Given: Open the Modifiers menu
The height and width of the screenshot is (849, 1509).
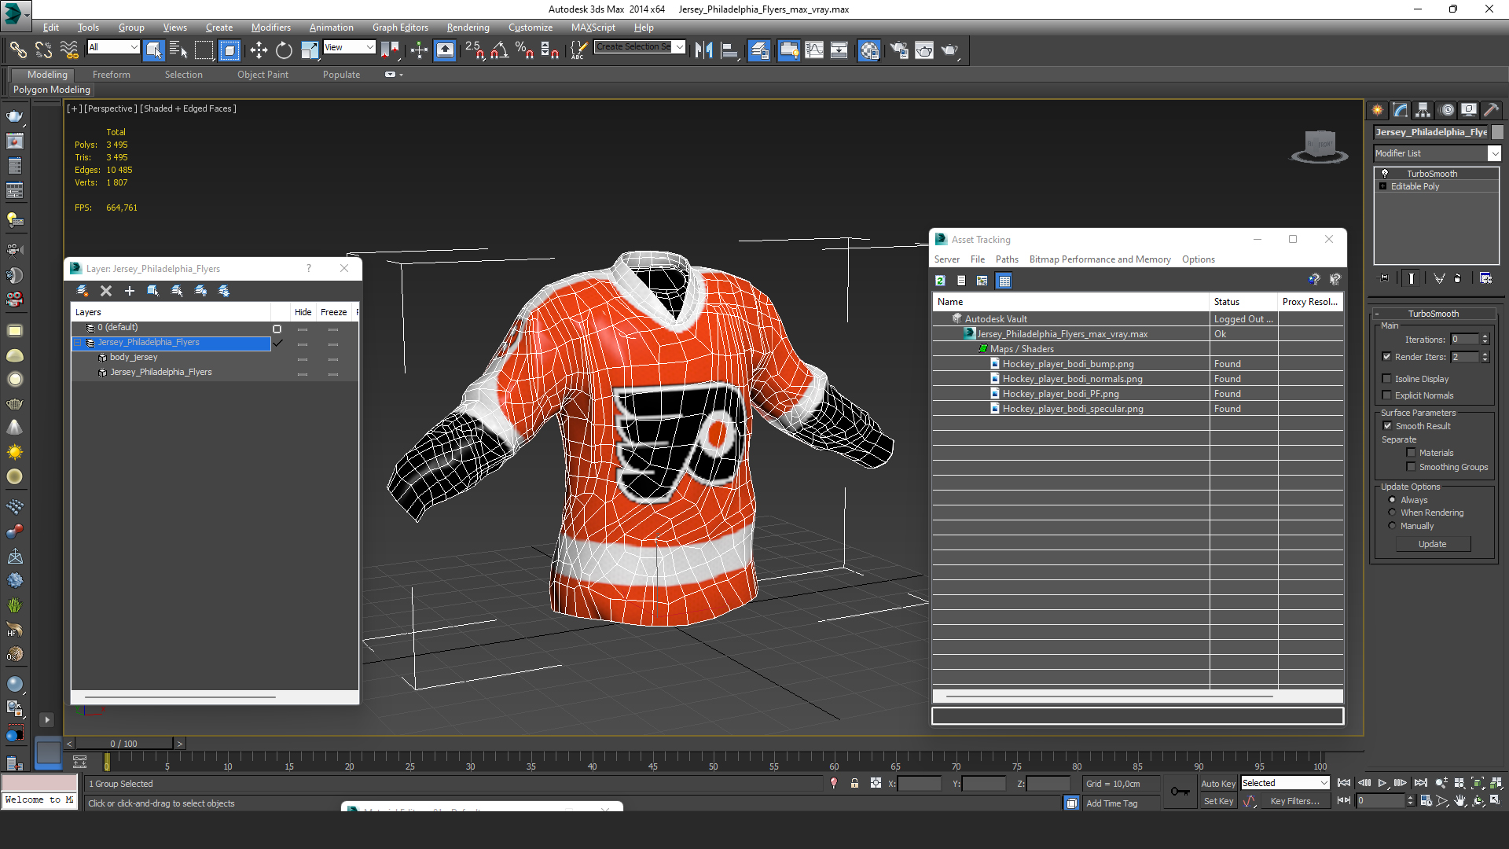Looking at the screenshot, I should click(270, 28).
